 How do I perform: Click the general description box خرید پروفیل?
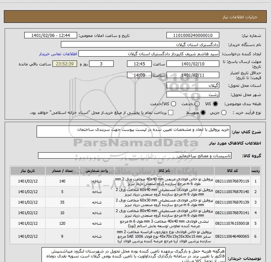tap(133, 132)
